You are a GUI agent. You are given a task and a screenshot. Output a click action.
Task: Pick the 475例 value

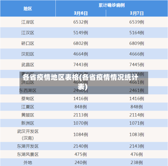pos(81,155)
